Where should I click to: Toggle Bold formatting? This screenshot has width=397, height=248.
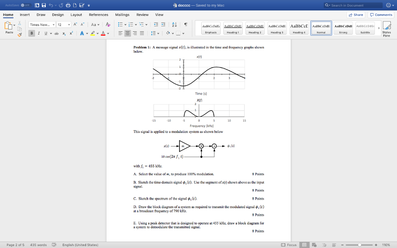pos(32,33)
